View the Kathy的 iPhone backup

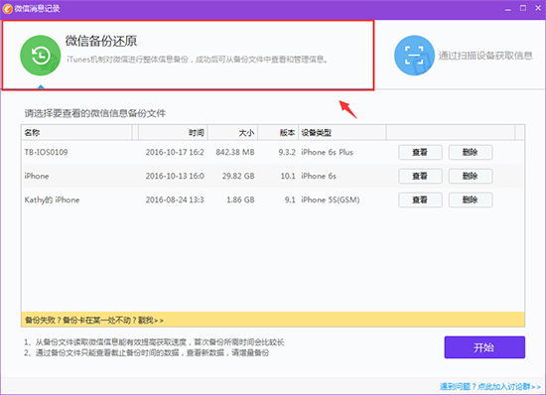coord(420,199)
